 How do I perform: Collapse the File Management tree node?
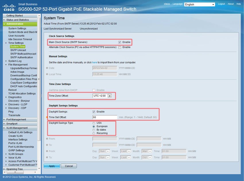point(6,65)
